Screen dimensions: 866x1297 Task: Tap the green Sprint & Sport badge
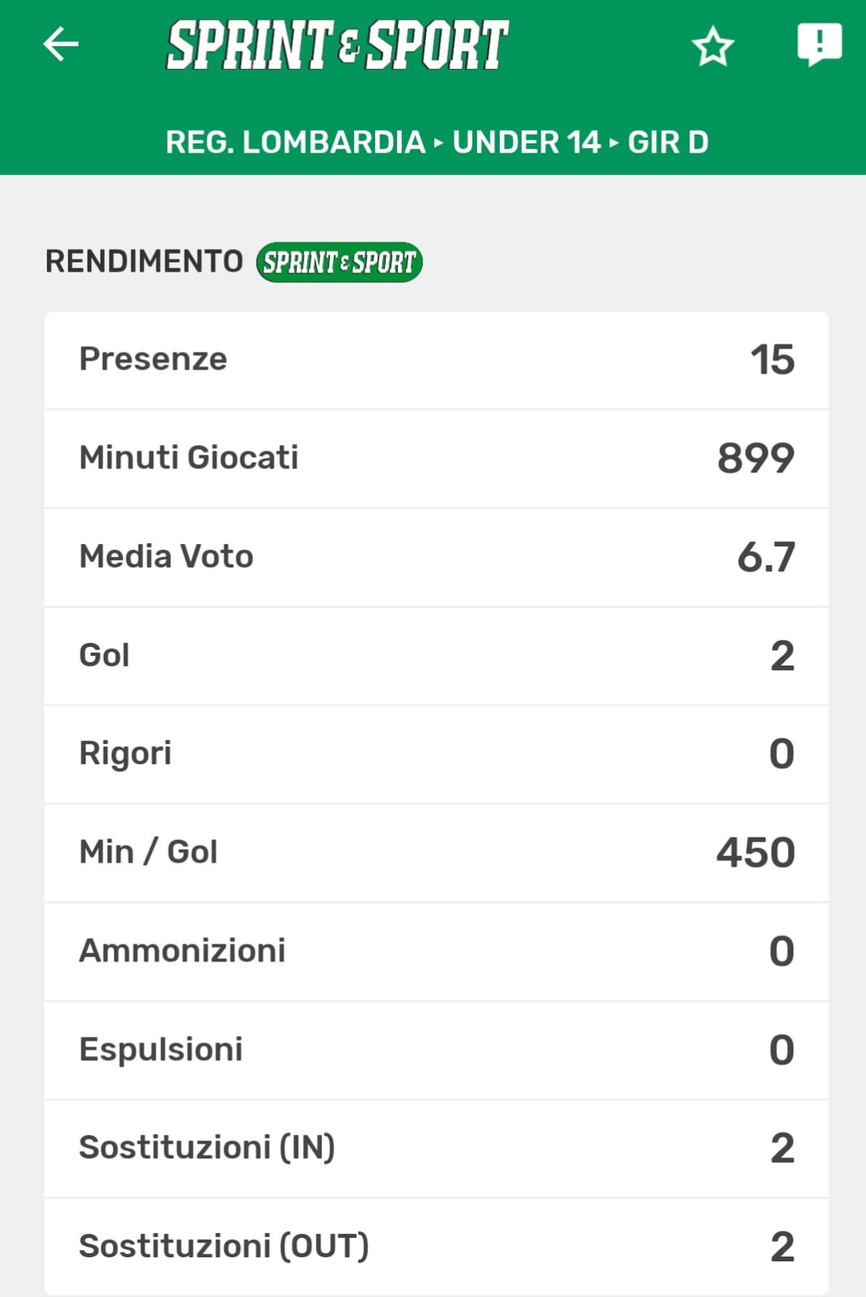[339, 262]
